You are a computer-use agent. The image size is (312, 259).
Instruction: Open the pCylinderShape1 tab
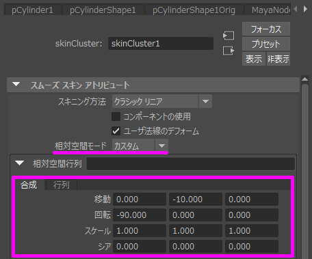pos(103,10)
